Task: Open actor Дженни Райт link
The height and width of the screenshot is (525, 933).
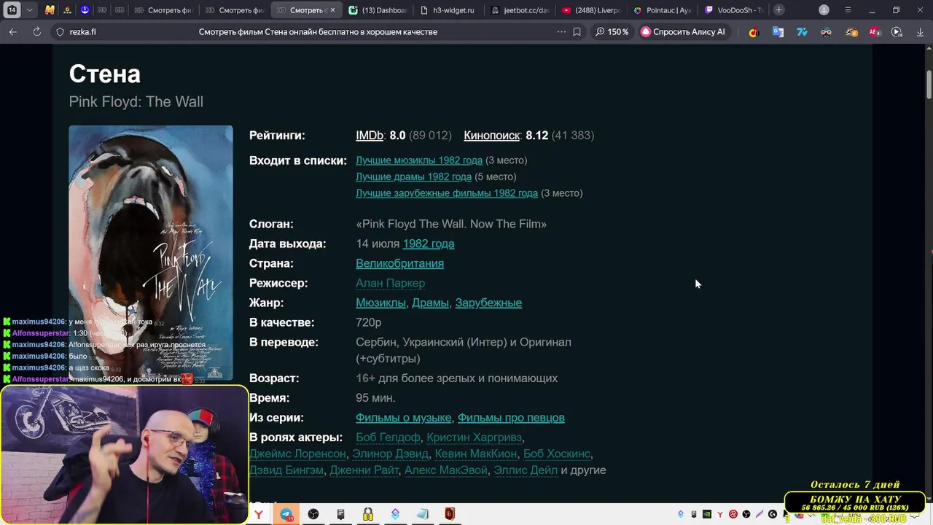Action: [x=364, y=470]
